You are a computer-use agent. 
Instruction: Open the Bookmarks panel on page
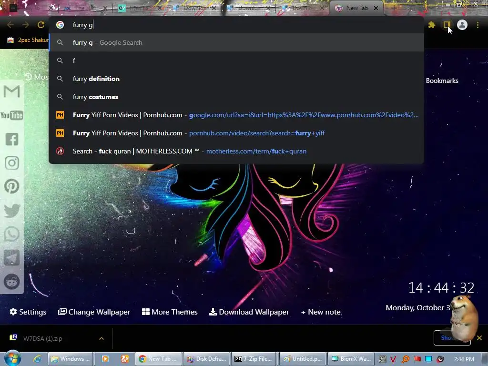click(442, 81)
